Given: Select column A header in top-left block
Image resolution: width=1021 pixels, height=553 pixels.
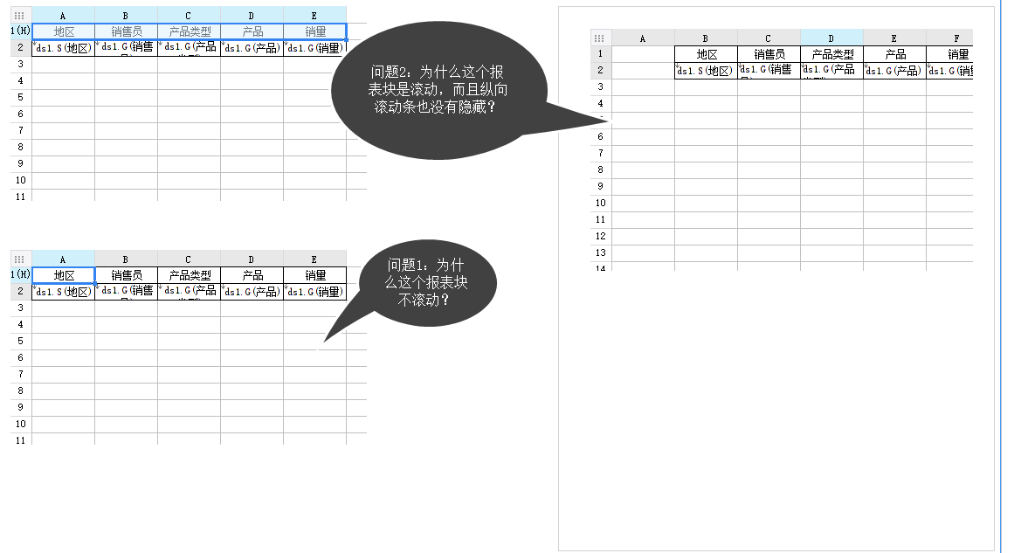Looking at the screenshot, I should point(63,16).
